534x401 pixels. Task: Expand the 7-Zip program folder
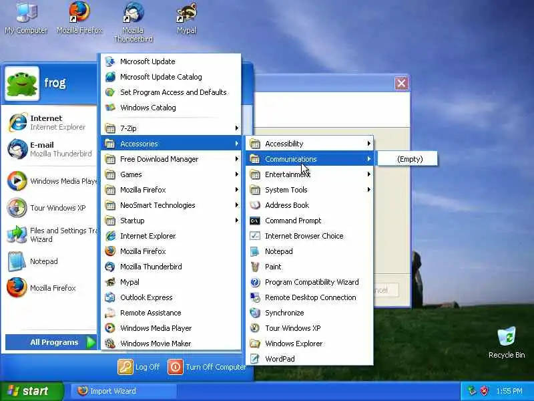171,128
